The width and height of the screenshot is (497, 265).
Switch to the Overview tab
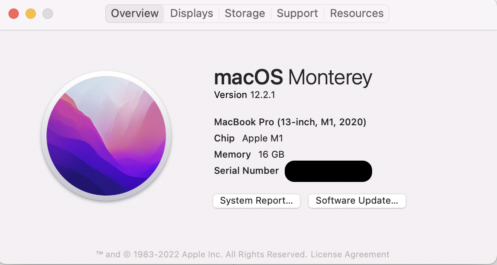(135, 14)
